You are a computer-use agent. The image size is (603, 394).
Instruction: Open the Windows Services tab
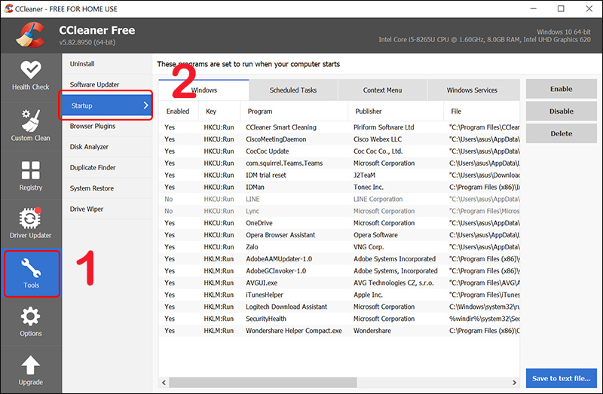pos(472,90)
